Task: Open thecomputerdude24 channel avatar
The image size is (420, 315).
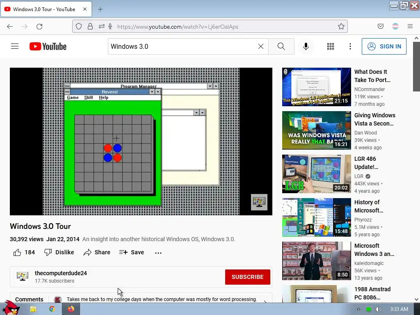Action: pyautogui.click(x=23, y=276)
